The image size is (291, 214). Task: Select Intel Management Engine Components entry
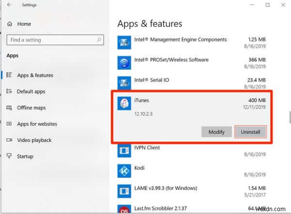click(180, 40)
